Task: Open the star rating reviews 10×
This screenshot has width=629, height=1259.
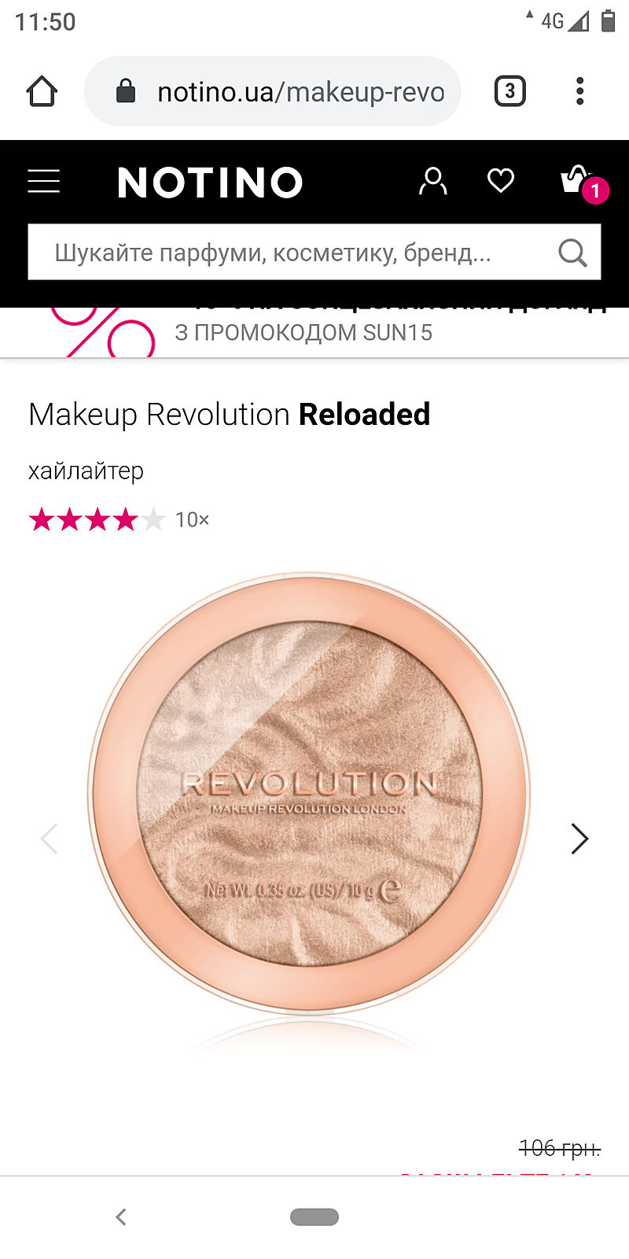Action: point(119,519)
